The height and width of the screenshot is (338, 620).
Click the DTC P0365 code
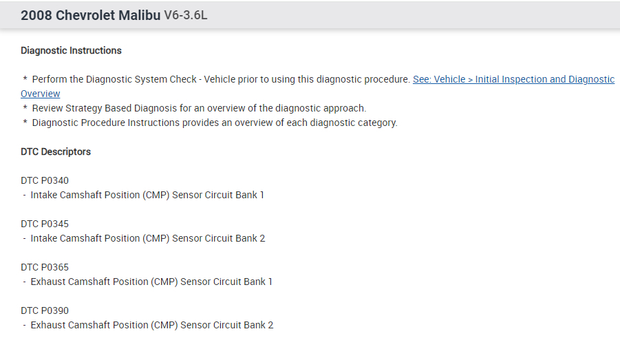click(x=45, y=267)
